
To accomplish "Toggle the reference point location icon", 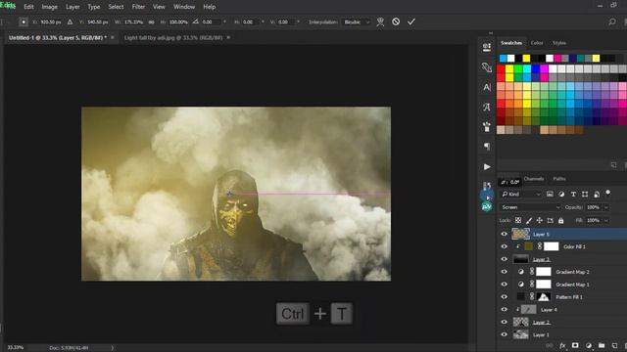I will click(24, 22).
